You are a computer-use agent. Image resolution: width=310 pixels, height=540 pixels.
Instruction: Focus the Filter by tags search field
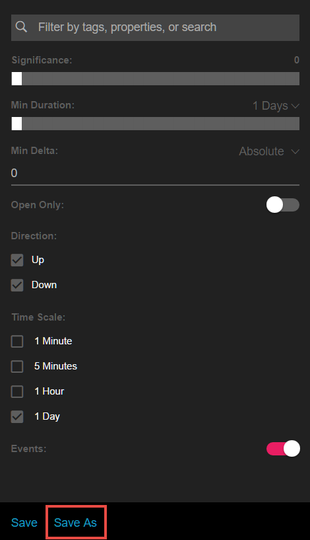pos(155,28)
